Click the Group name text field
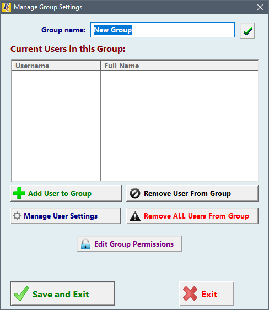 (x=163, y=30)
